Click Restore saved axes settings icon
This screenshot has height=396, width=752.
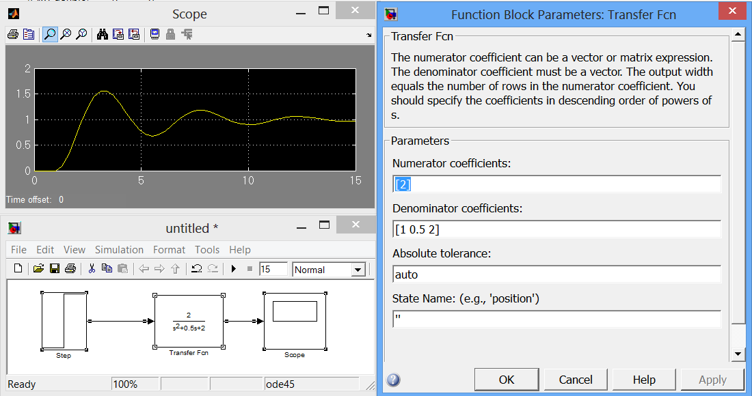point(134,34)
